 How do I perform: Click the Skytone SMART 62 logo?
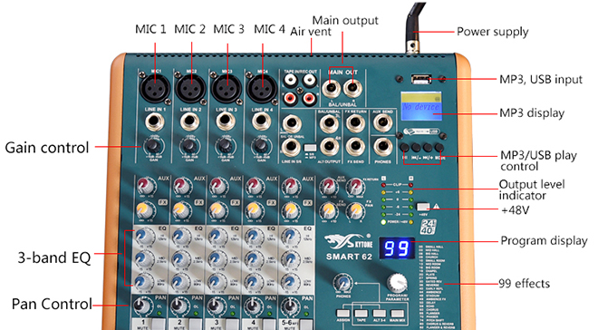(349, 247)
